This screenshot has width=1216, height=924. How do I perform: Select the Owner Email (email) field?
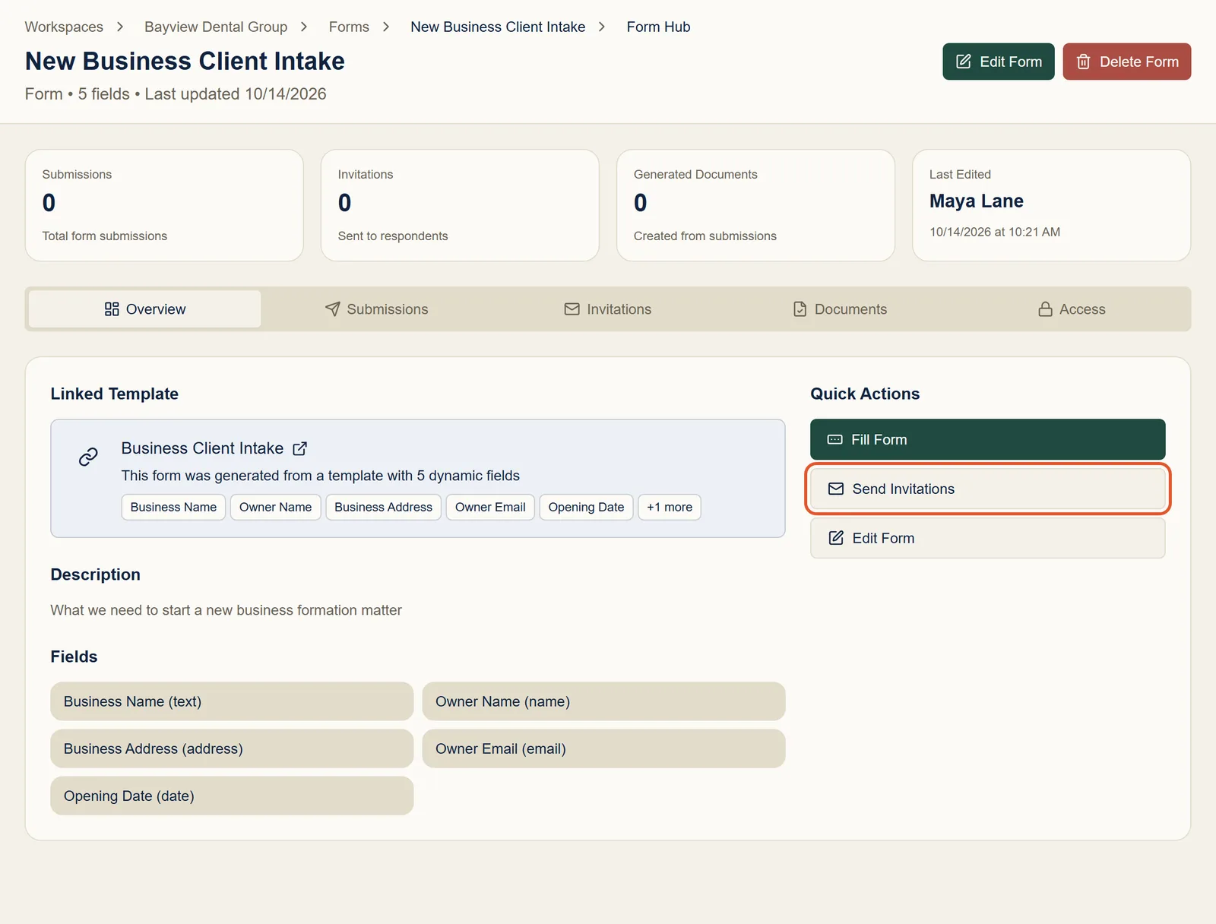tap(603, 748)
